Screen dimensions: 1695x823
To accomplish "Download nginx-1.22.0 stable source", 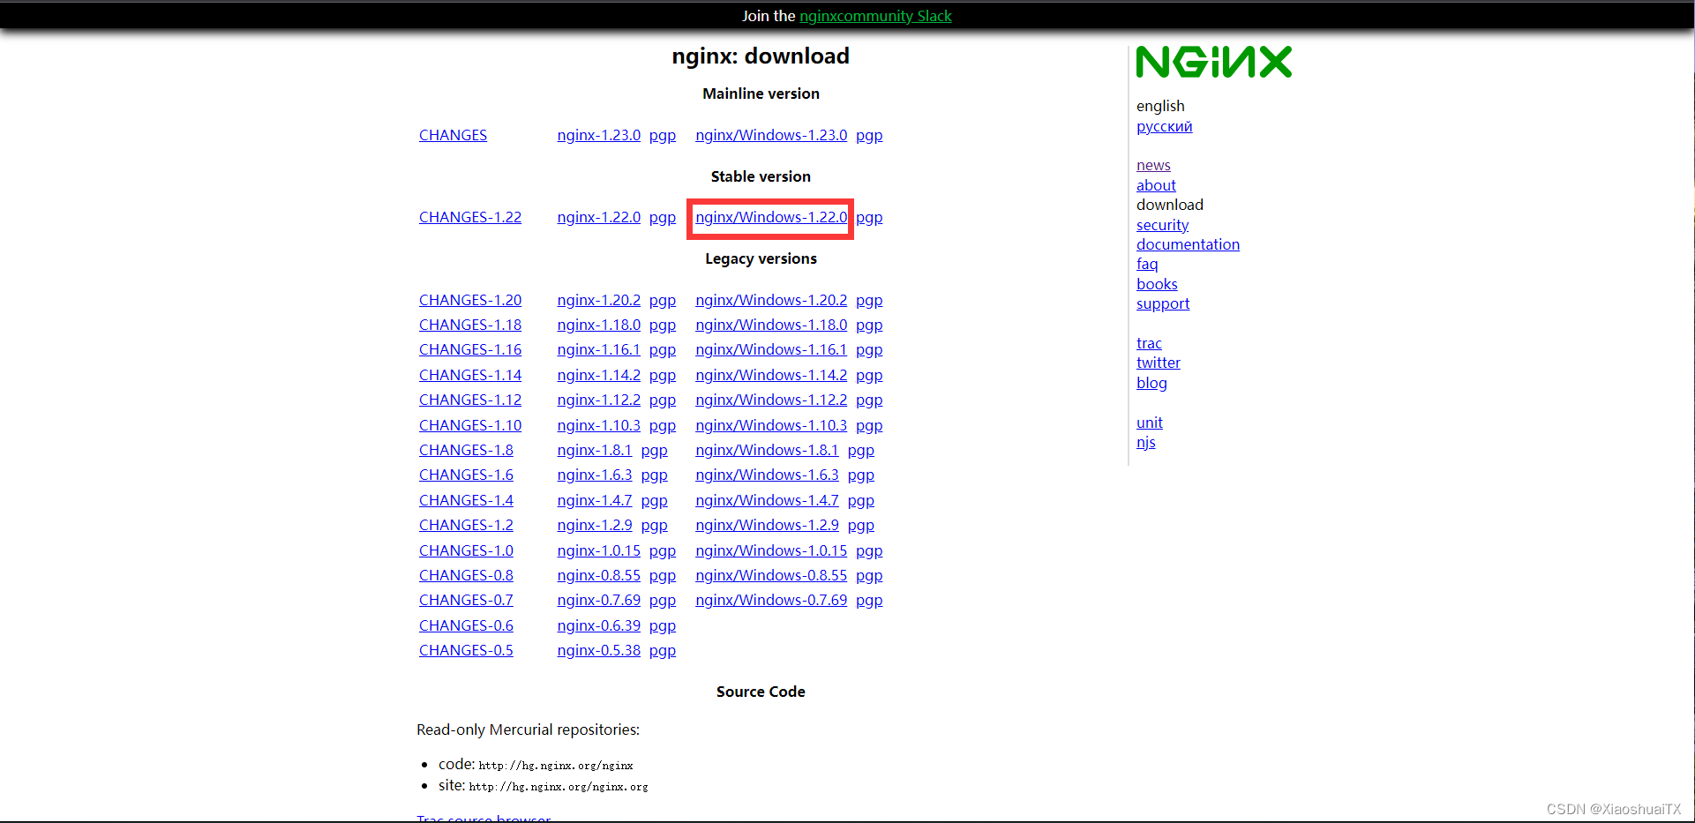I will point(598,217).
